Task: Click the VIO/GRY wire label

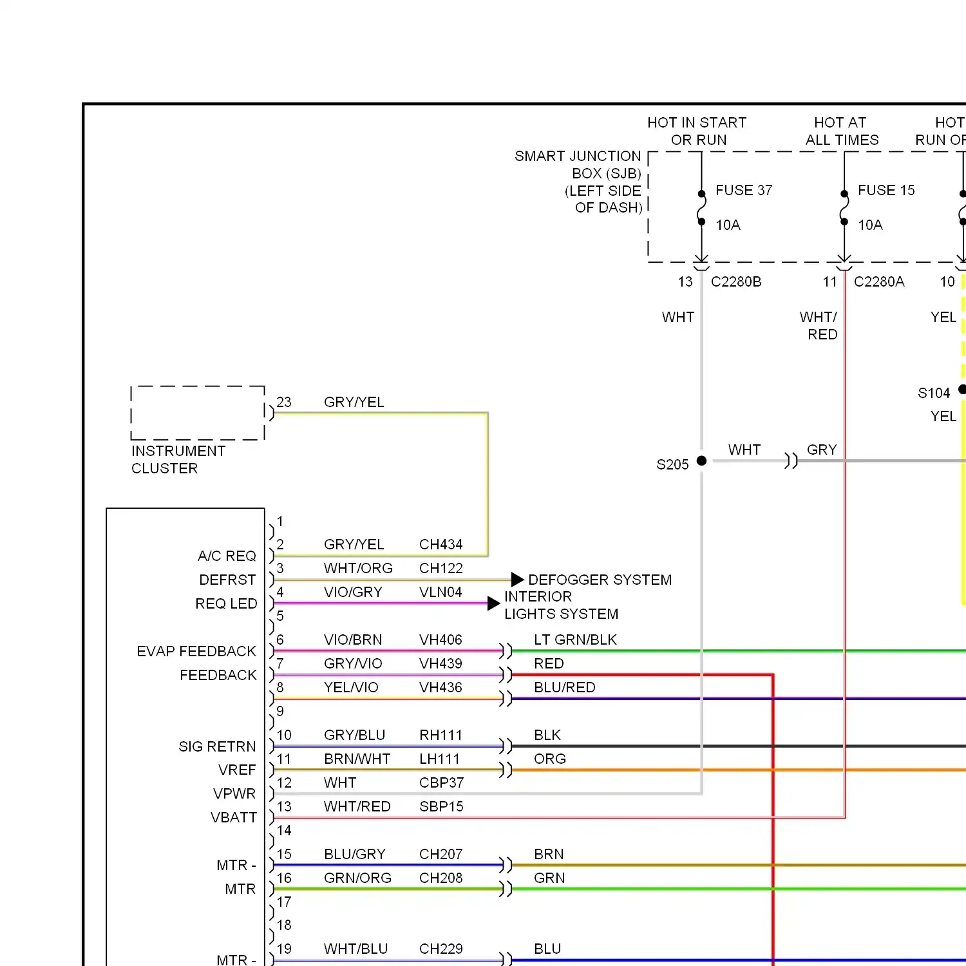Action: [353, 592]
